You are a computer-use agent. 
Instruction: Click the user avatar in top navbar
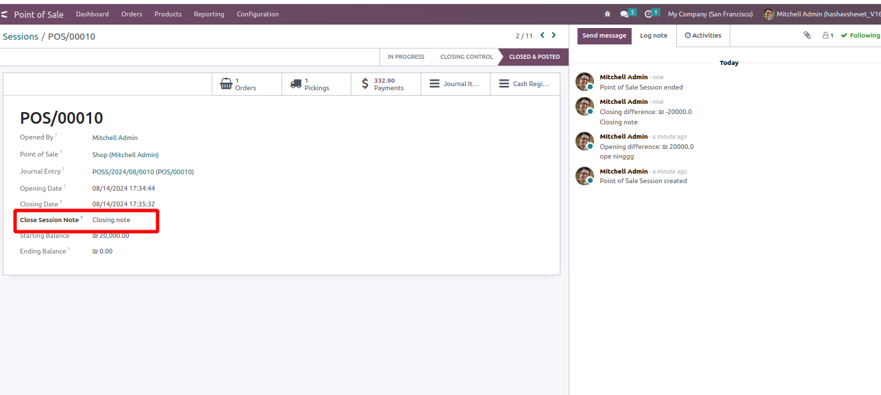769,14
